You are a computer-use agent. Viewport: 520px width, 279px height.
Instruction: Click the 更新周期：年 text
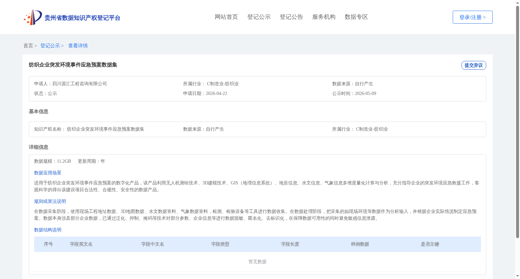91,161
